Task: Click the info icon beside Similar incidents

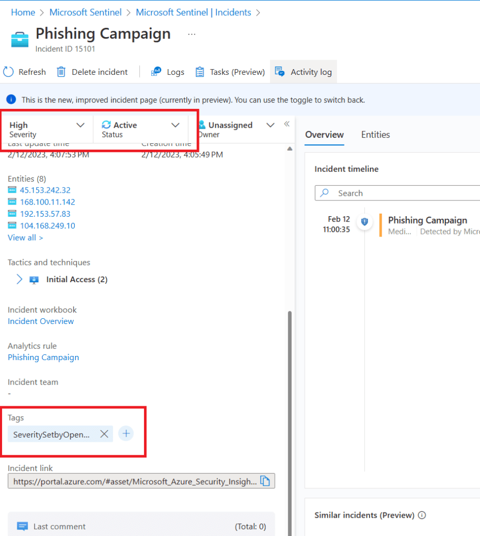Action: coord(422,515)
